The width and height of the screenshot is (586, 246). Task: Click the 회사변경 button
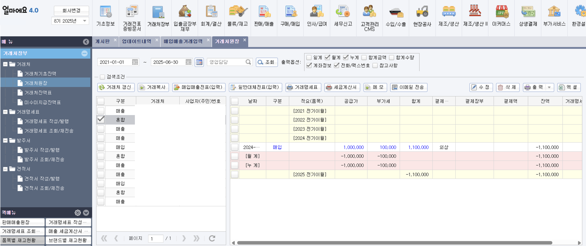point(71,11)
